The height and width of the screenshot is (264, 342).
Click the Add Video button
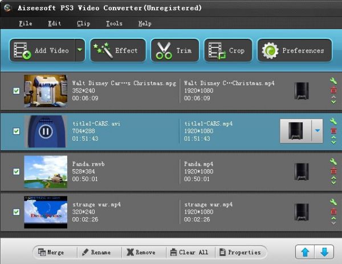pos(42,50)
